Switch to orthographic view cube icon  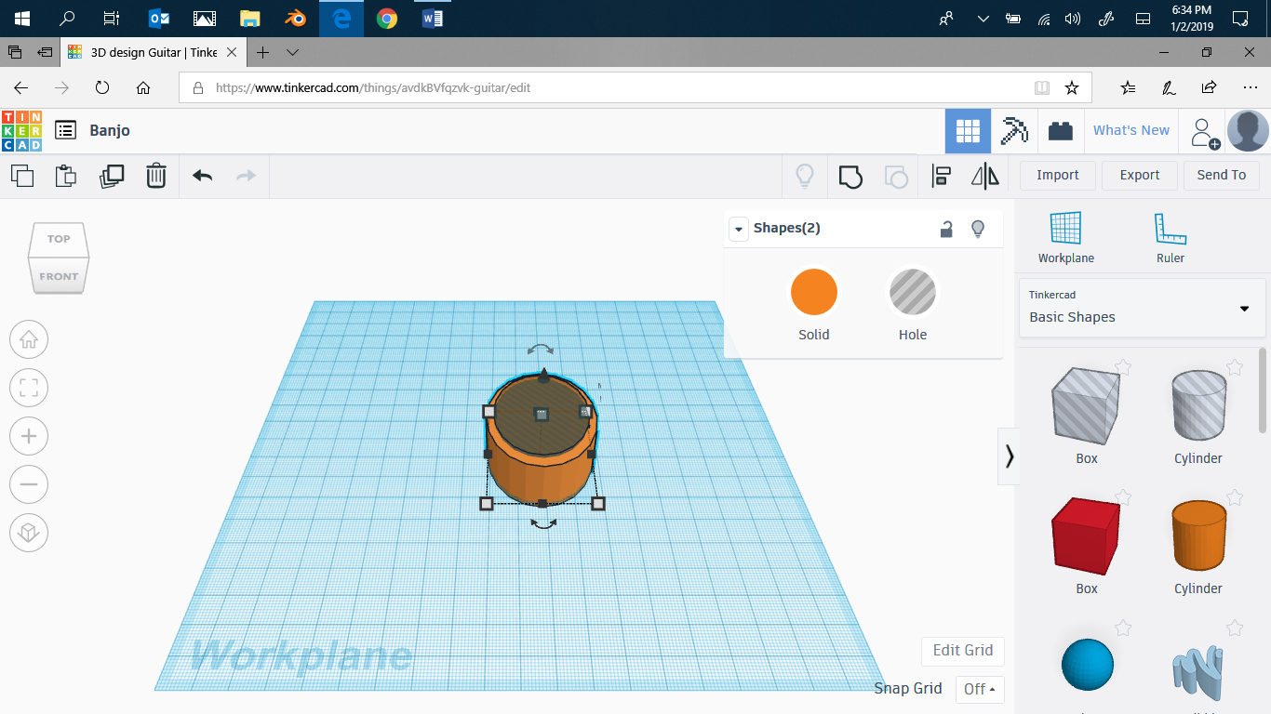[29, 533]
